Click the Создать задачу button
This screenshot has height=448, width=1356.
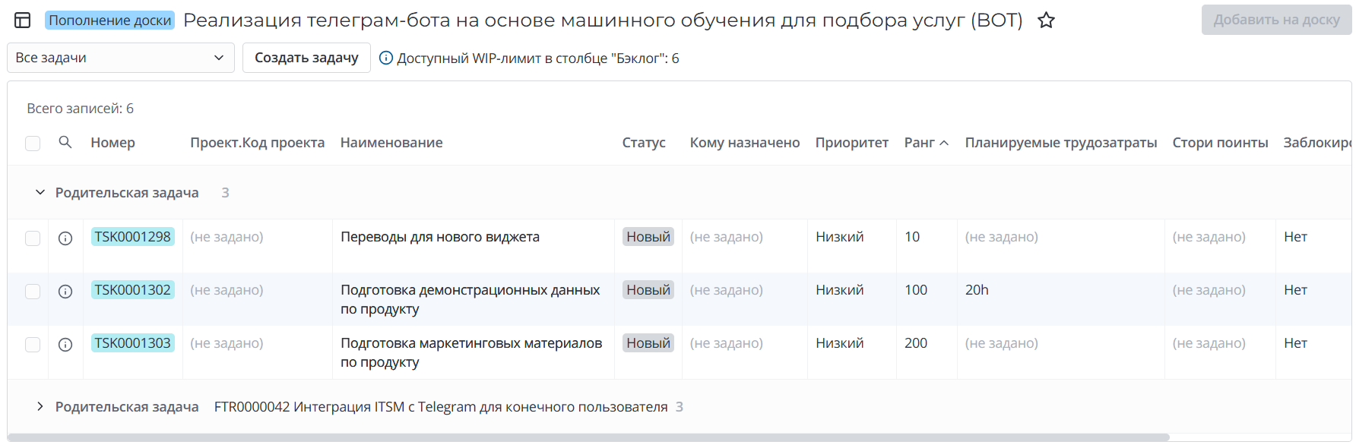point(306,58)
